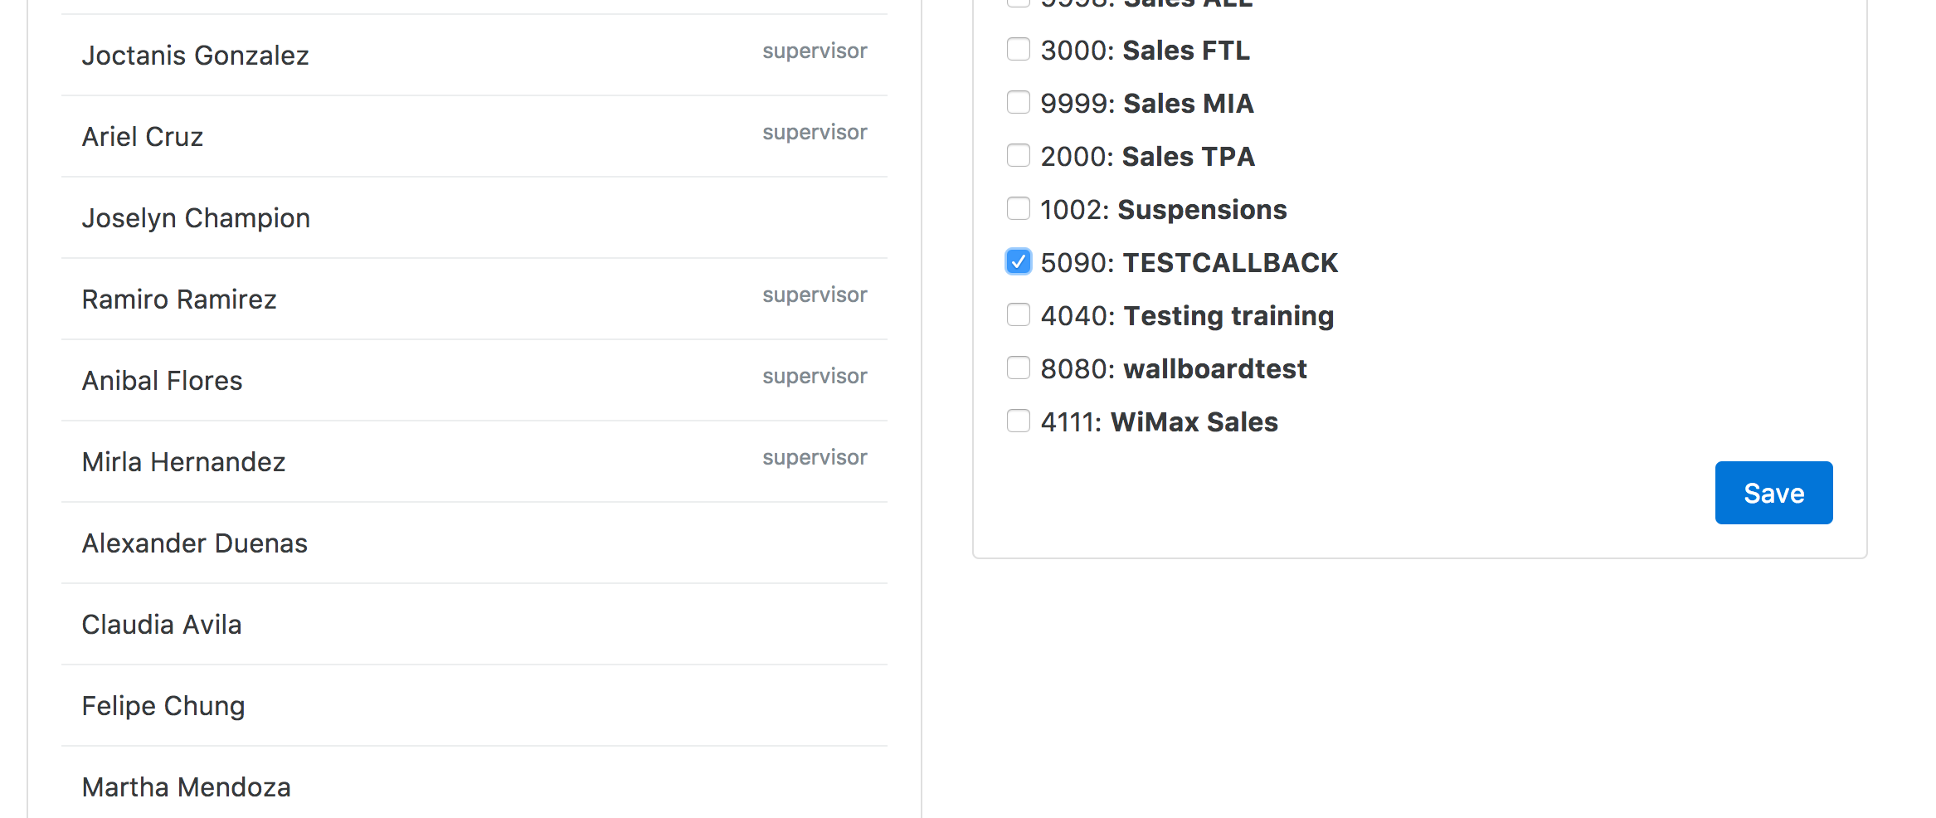Click the blue Save button
Screen dimensions: 1936x818
tap(1773, 493)
